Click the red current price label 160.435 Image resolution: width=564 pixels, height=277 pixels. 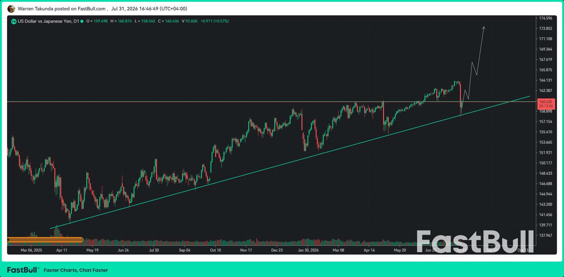(x=546, y=104)
